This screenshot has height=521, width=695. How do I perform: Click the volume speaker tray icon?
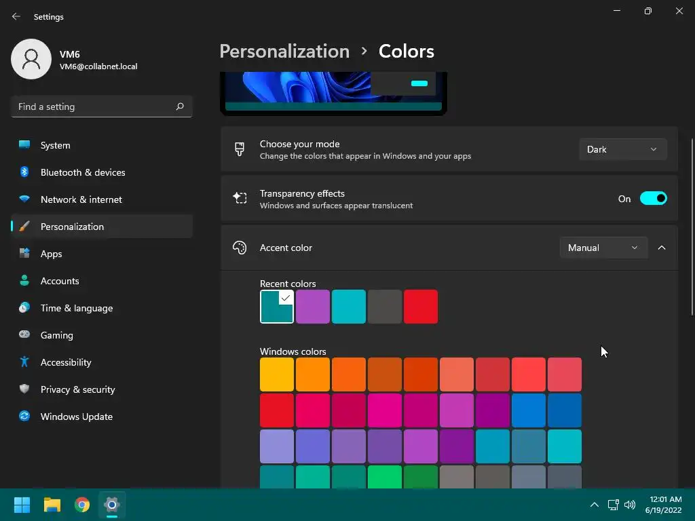tap(629, 505)
